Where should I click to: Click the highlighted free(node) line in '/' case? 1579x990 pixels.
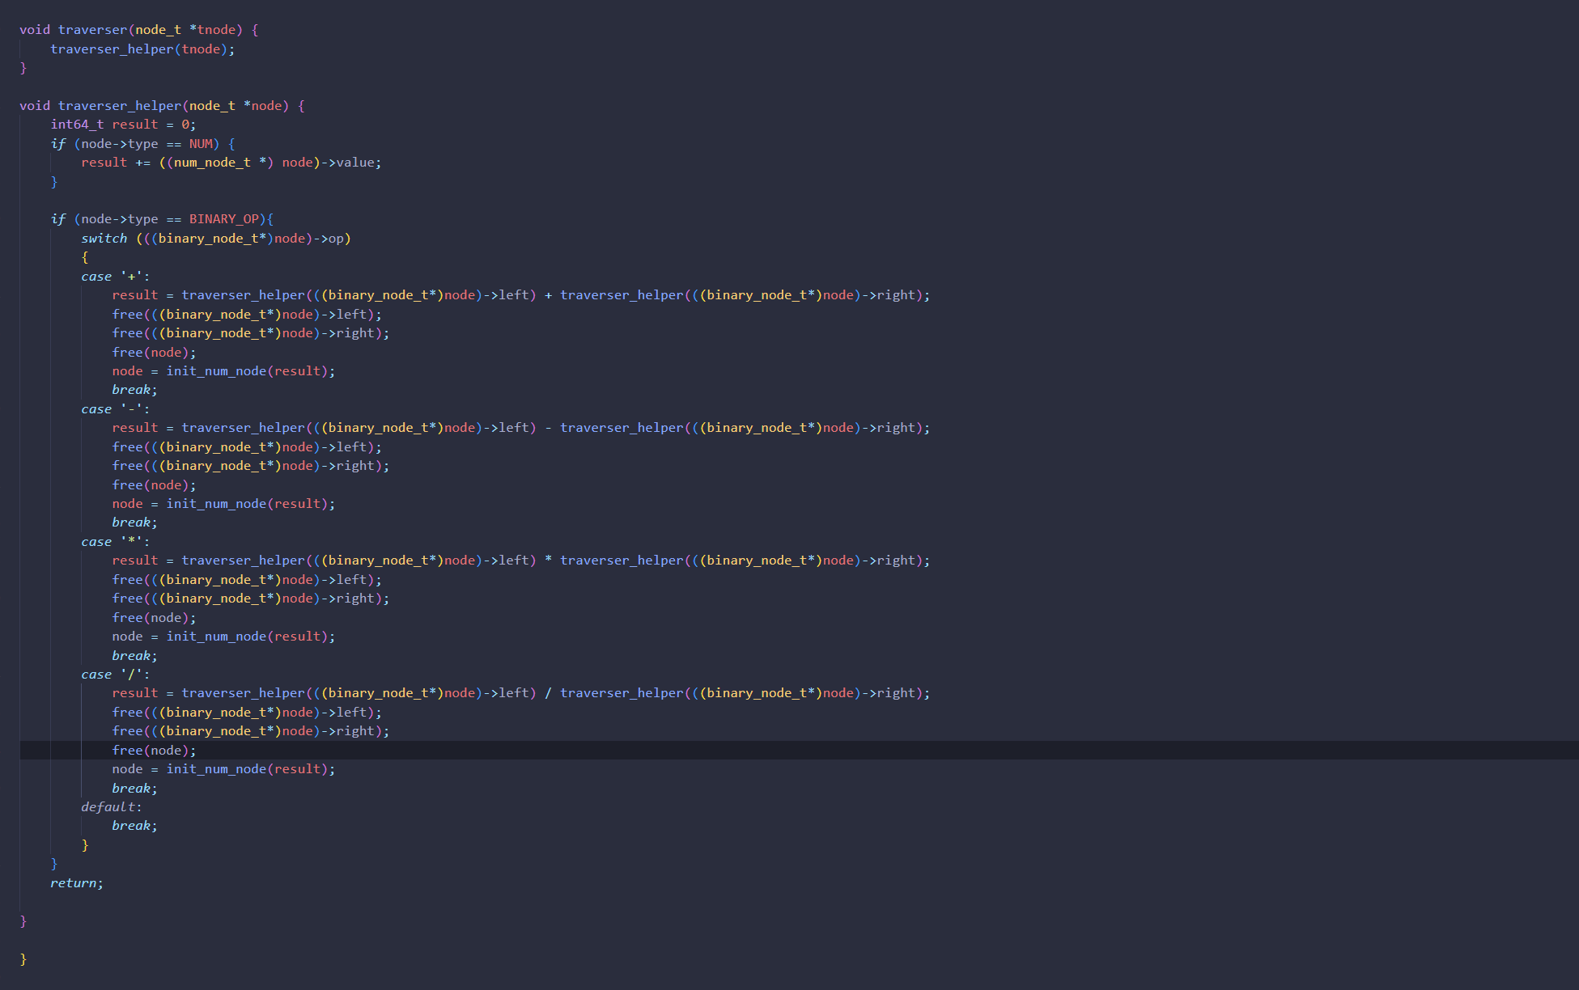click(x=154, y=751)
